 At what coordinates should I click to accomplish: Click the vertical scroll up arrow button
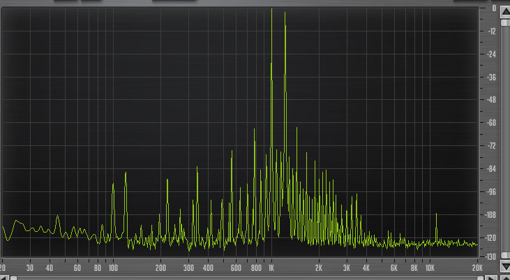[x=505, y=13]
